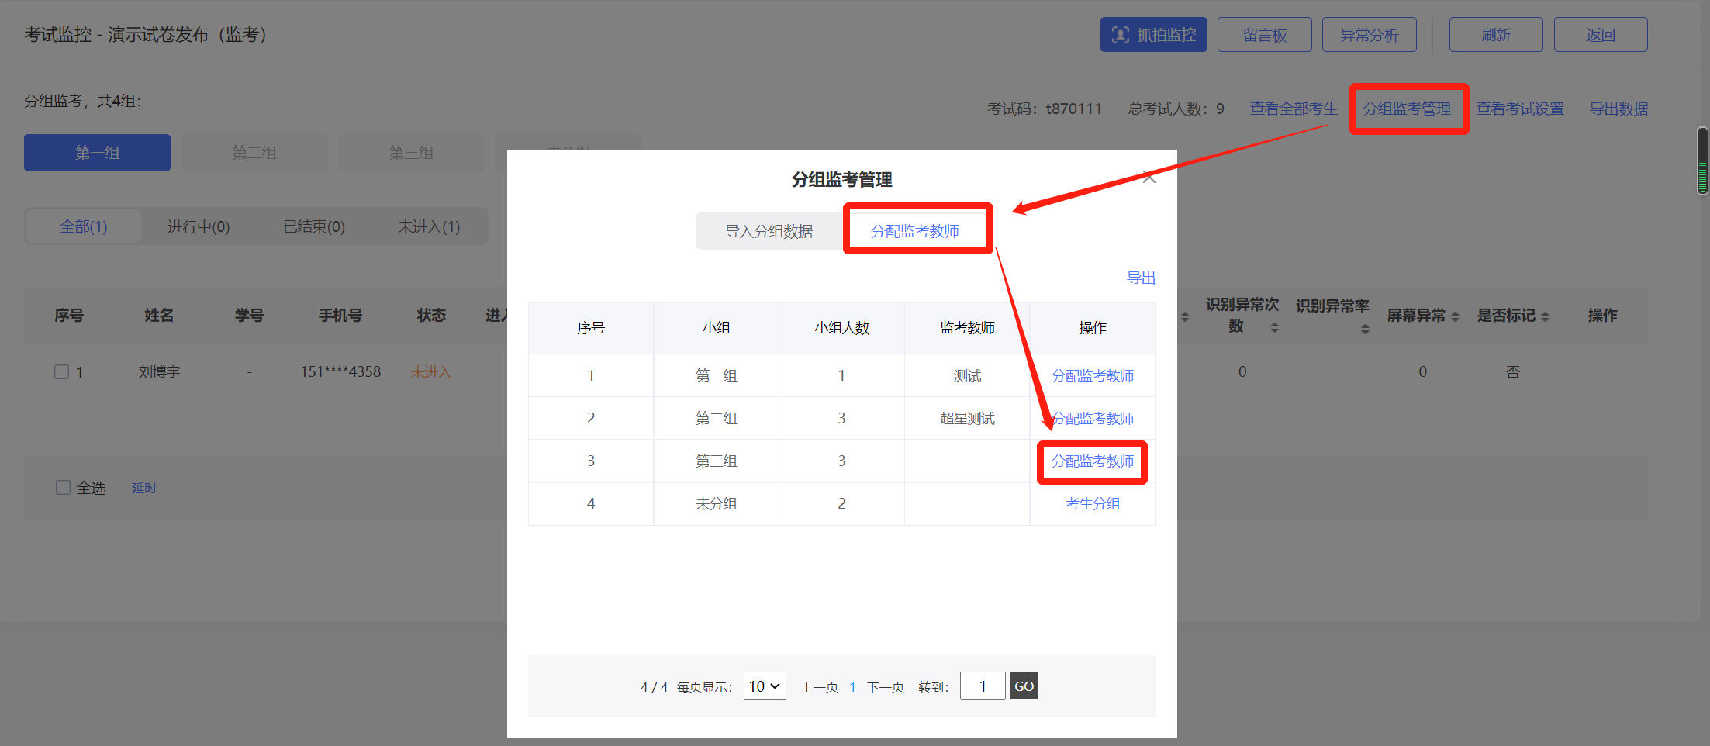Click proctor name 测试 cell

pos(967,376)
